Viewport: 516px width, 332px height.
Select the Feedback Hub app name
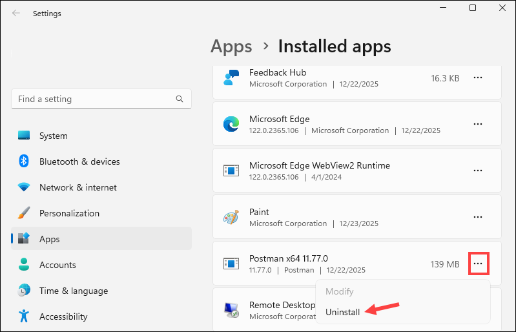[x=278, y=72]
